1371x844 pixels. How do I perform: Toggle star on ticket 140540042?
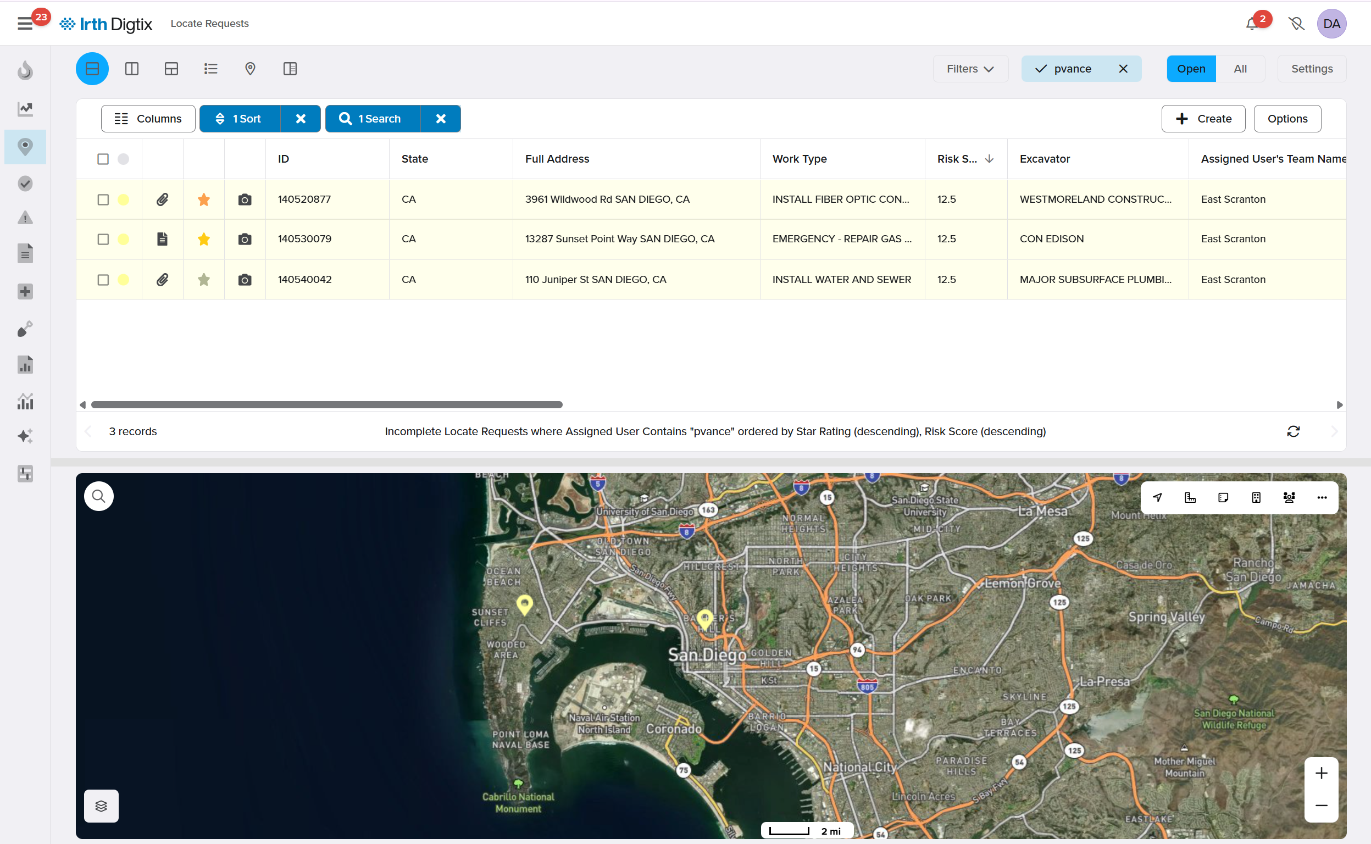(204, 279)
